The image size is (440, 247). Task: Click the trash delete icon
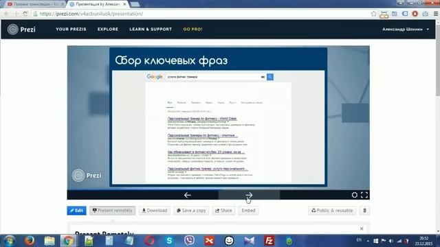(364, 211)
